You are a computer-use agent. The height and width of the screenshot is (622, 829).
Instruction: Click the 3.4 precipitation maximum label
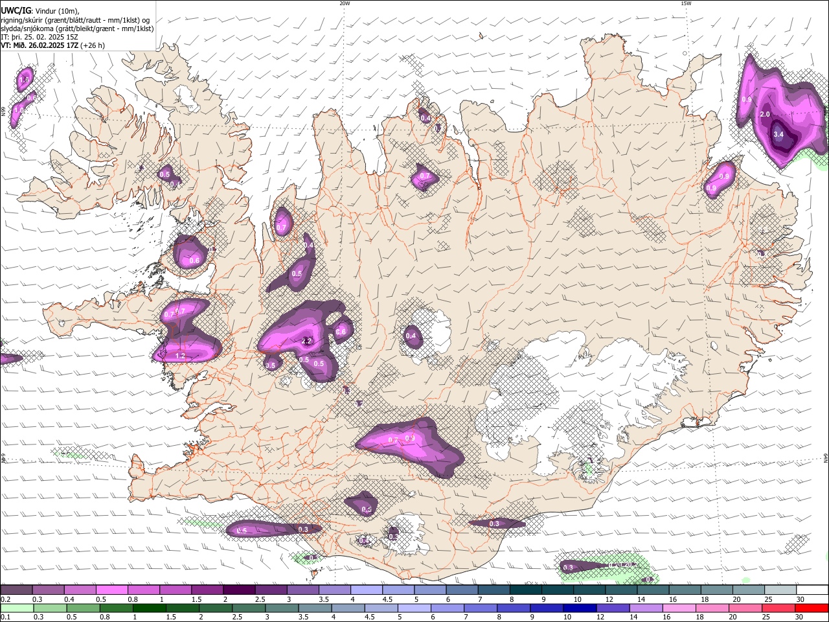[x=779, y=135]
